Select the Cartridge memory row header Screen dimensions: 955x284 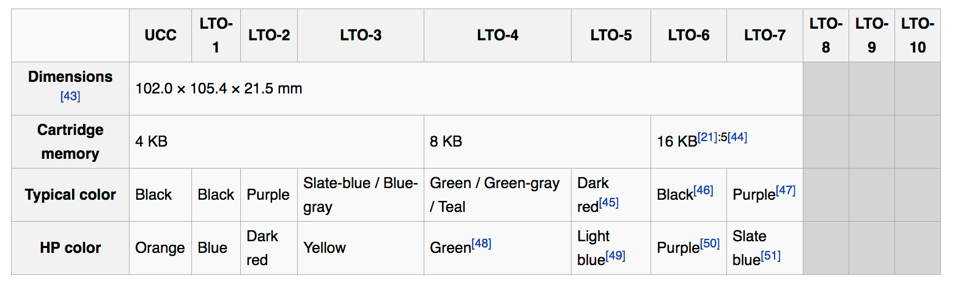point(70,142)
